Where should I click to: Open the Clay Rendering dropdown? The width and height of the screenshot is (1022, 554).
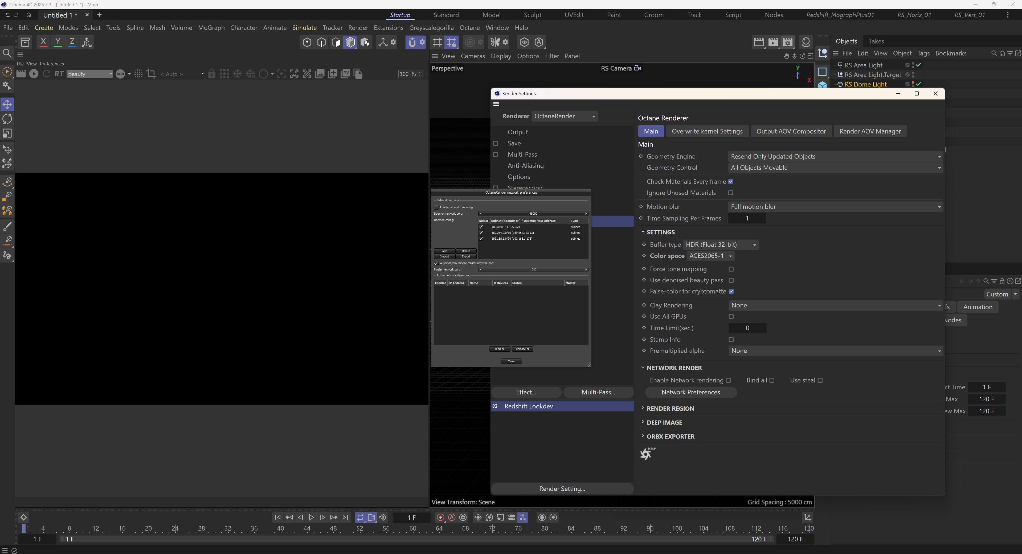pos(836,306)
